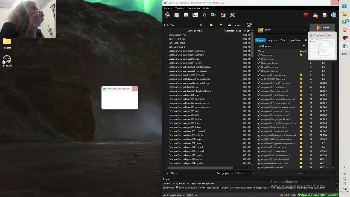Open the blue help question icon
Image resolution: width=350 pixels, height=197 pixels.
334,15
